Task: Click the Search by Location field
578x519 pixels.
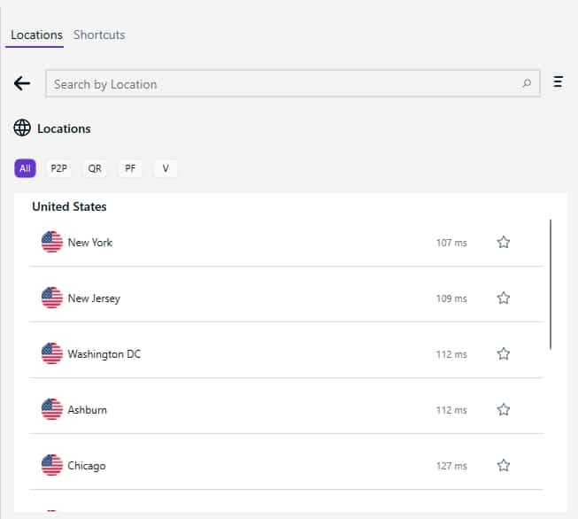Action: click(x=293, y=84)
